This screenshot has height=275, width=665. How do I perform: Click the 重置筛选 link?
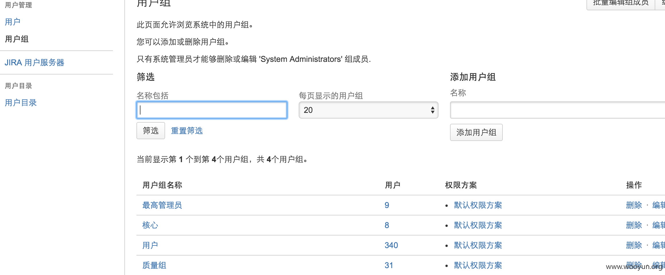click(187, 131)
